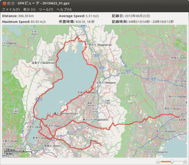This screenshot has width=189, height=165.
Task: Minimize the GPX viewer window
Action: tap(9, 3)
